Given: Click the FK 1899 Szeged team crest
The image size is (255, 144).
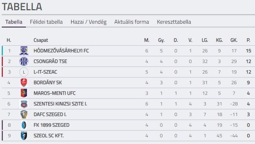Looking at the screenshot, I should coord(24,125).
